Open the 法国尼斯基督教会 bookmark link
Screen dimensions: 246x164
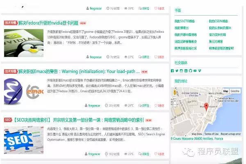[x=186, y=41]
